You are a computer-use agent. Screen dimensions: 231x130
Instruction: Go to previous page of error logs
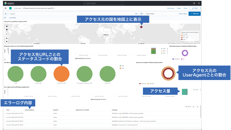point(193,107)
